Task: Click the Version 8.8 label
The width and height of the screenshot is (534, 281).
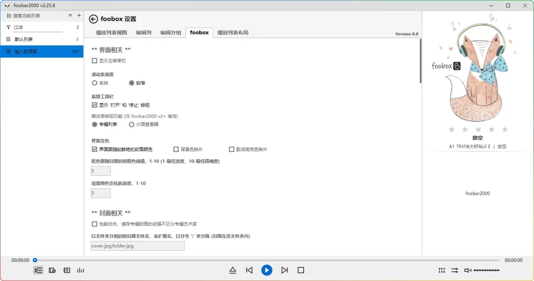Action: pos(407,34)
